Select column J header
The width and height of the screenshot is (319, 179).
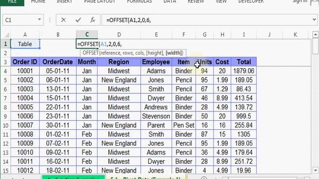pyautogui.click(x=269, y=35)
